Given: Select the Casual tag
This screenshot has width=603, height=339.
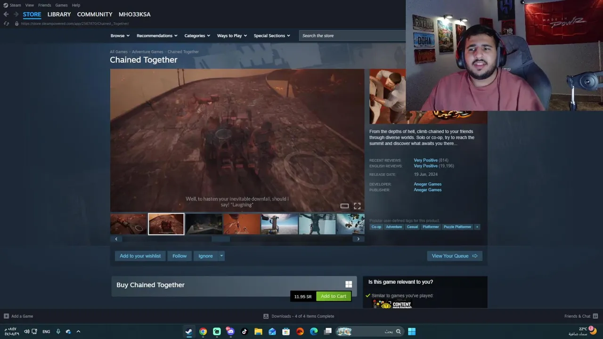Looking at the screenshot, I should point(412,227).
